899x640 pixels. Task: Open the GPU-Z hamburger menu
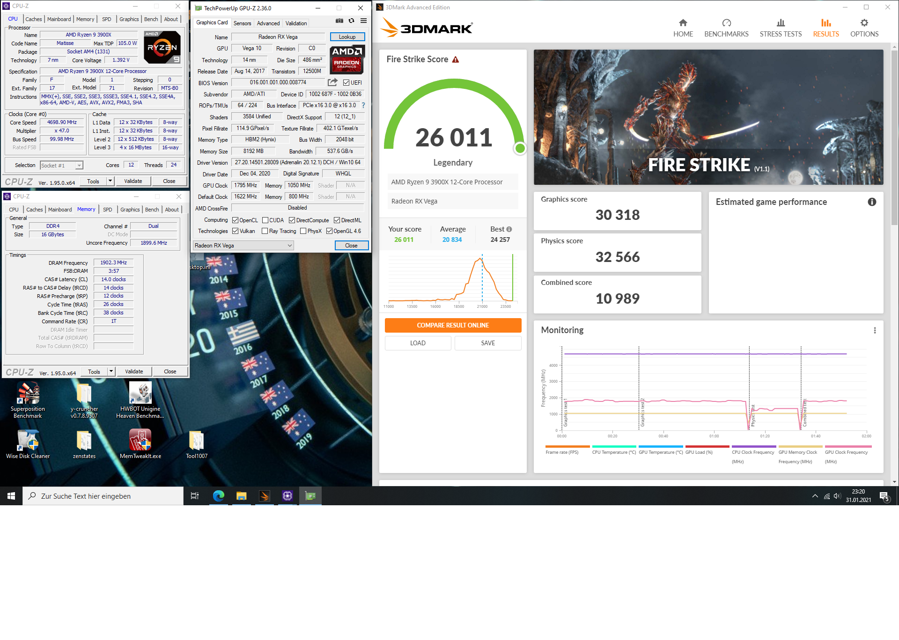coord(364,21)
